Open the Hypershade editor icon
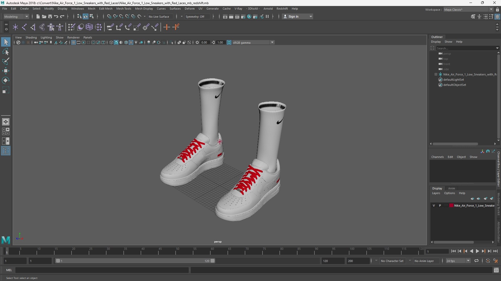Image resolution: width=501 pixels, height=281 pixels. (x=249, y=16)
